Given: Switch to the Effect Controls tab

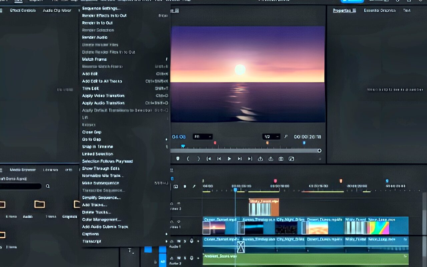Looking at the screenshot, I should pyautogui.click(x=23, y=10).
